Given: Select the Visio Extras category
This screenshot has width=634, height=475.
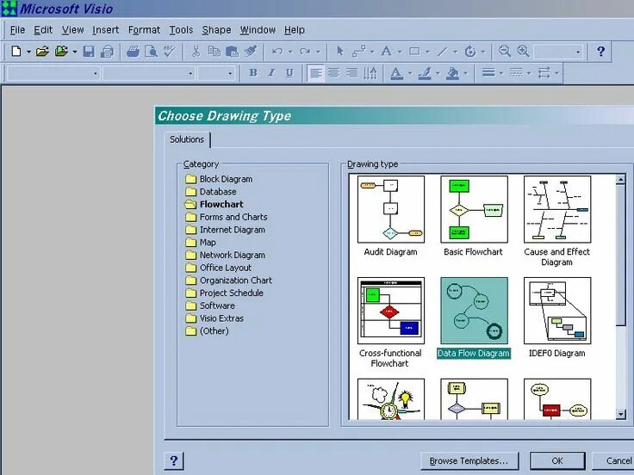Looking at the screenshot, I should pos(214,318).
